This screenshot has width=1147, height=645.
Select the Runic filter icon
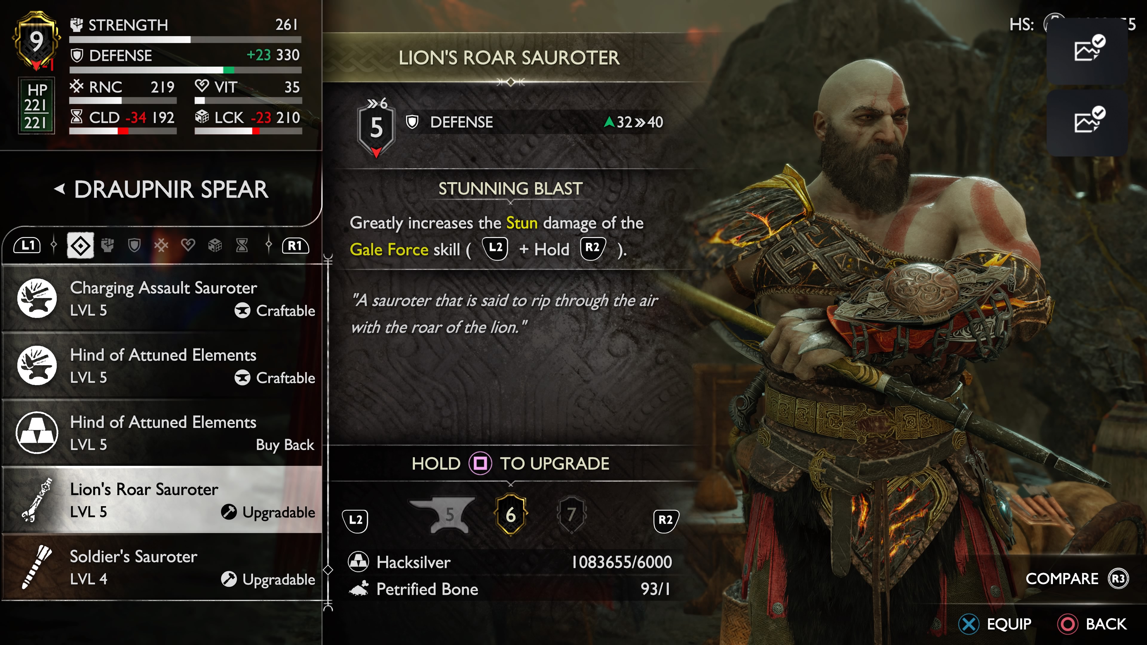tap(161, 245)
